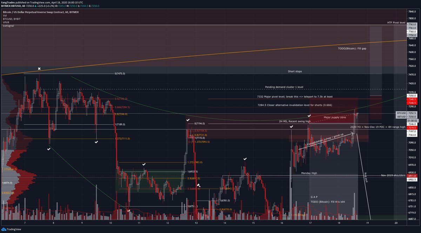Click date 20 on the time axis
This screenshot has height=233, width=421.
point(396,223)
